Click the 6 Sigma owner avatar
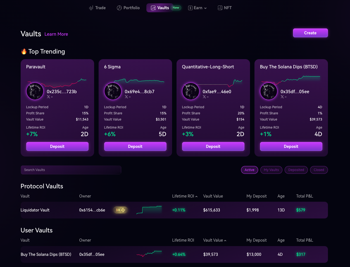The image size is (350, 267). click(x=113, y=91)
